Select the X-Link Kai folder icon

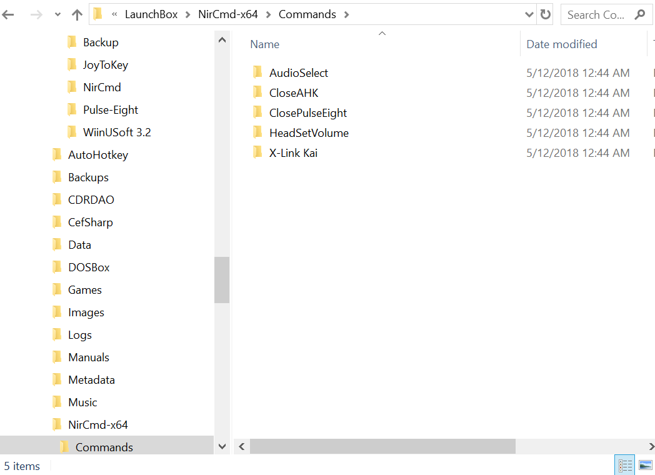(257, 152)
